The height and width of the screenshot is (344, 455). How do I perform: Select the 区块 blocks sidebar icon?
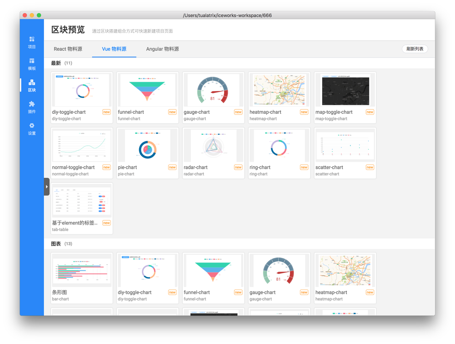click(32, 86)
